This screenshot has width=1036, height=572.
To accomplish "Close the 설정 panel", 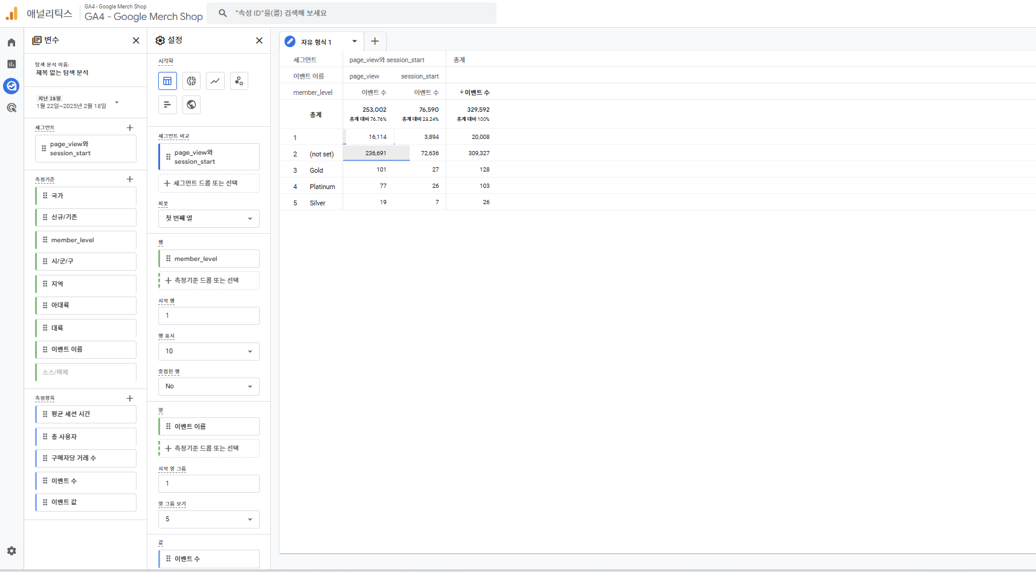I will [x=259, y=40].
